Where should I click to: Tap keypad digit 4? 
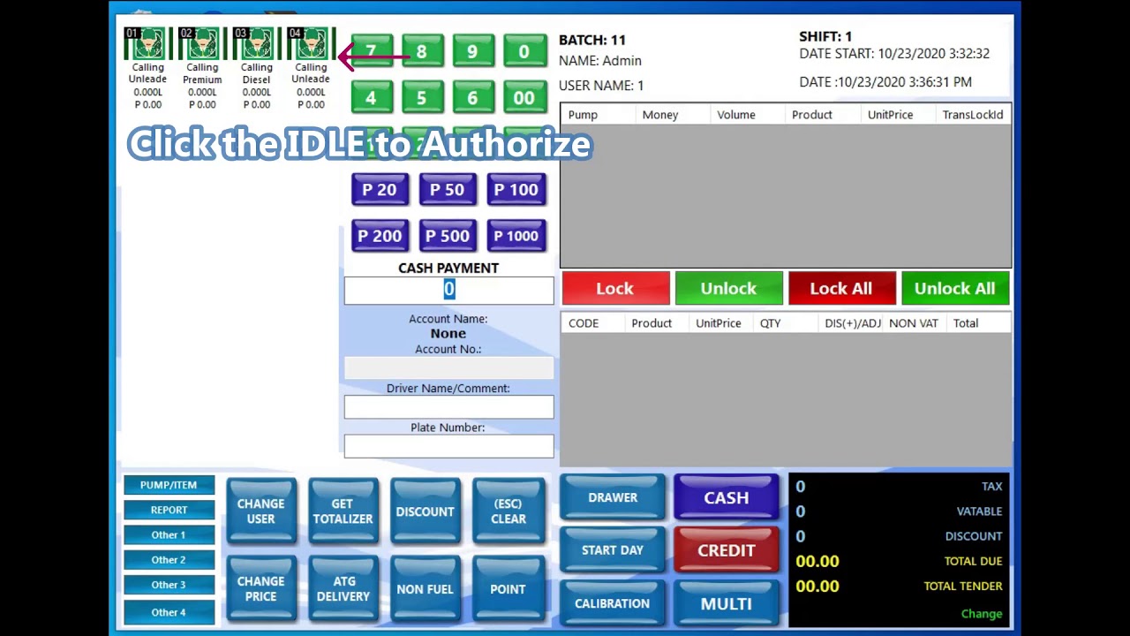(x=371, y=97)
